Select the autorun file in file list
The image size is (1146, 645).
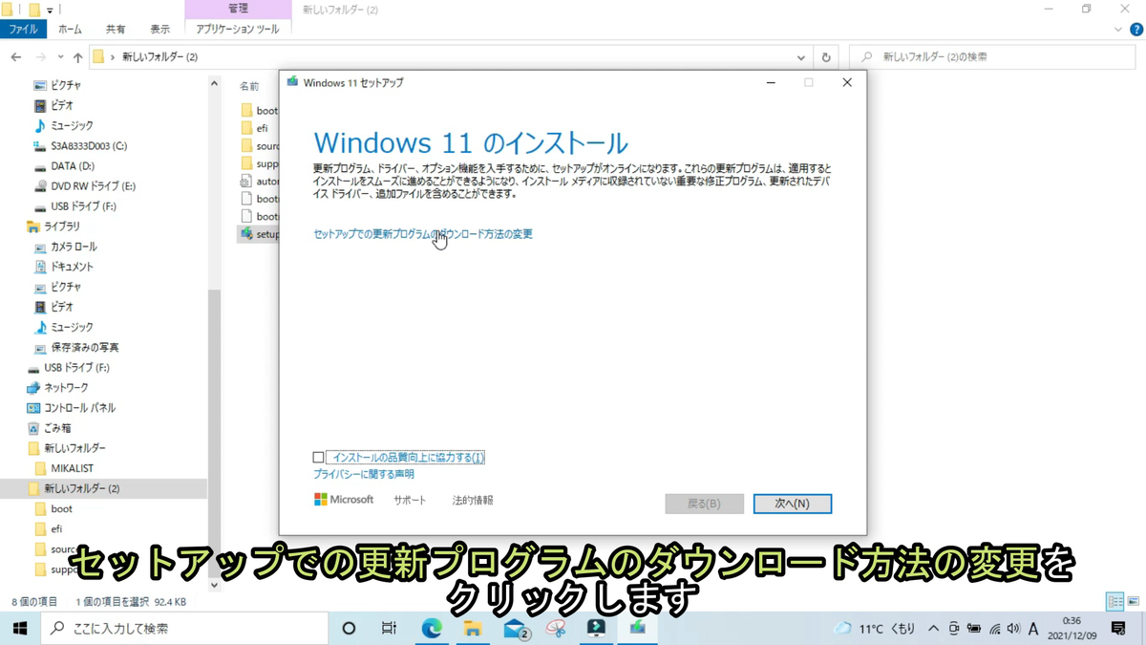click(258, 182)
